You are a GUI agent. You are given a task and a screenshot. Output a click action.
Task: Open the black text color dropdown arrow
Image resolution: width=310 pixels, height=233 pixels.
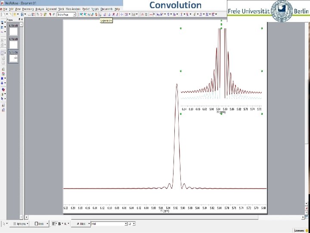click(89, 224)
